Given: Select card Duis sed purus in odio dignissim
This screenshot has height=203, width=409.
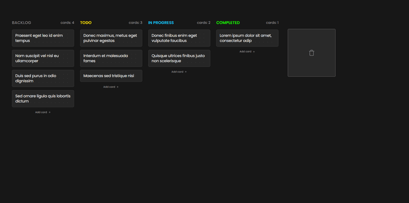Looking at the screenshot, I should [x=43, y=78].
